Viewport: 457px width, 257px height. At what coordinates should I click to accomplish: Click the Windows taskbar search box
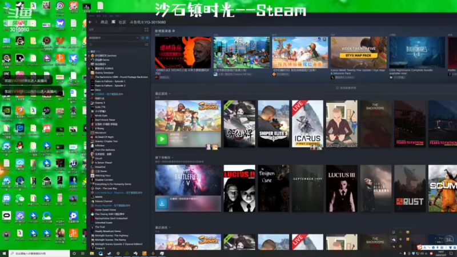tap(39, 254)
